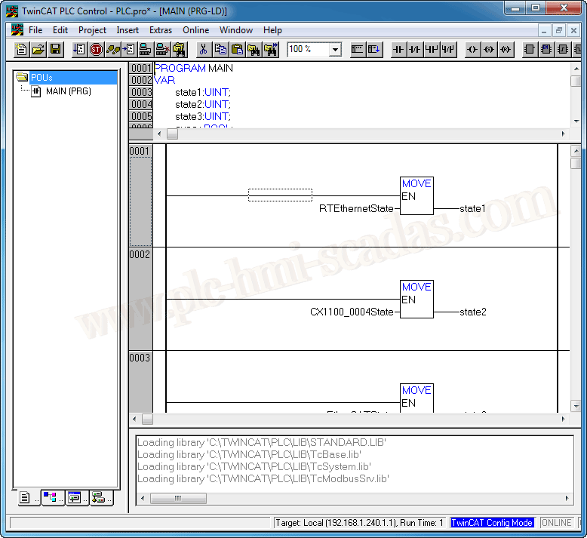587x538 pixels.
Task: Click the message log horizontal scrollbar thumb
Action: pyautogui.click(x=177, y=498)
